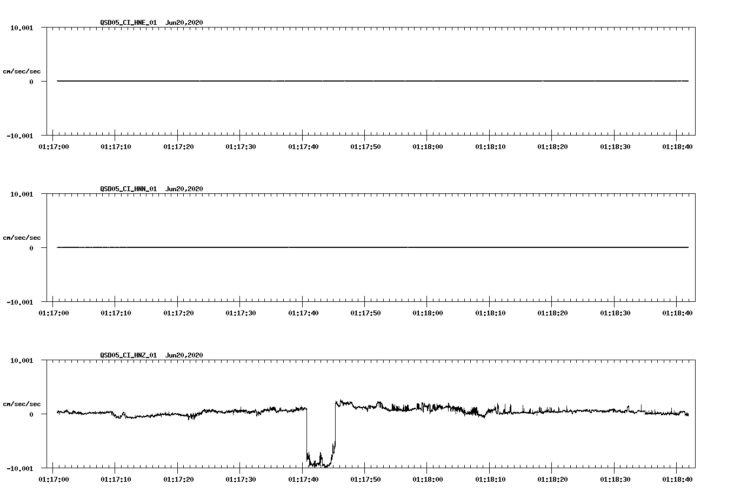Click 01:17:00 time label under HNZ plot
Image resolution: width=734 pixels, height=499 pixels.
coord(54,480)
